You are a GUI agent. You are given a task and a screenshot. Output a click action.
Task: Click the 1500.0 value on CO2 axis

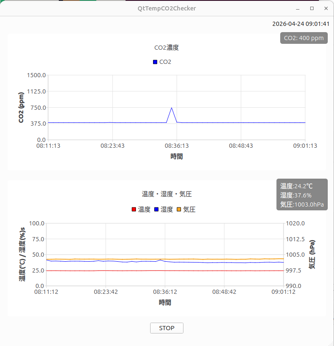point(36,75)
